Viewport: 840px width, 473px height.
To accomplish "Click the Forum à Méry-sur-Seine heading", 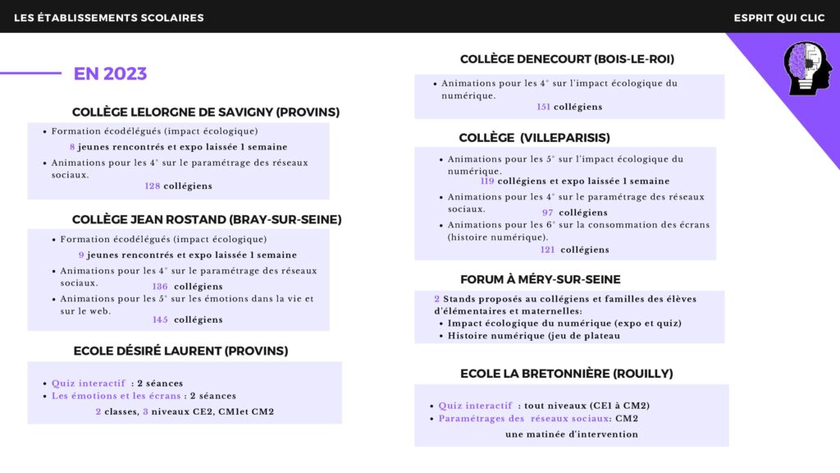I will point(540,279).
